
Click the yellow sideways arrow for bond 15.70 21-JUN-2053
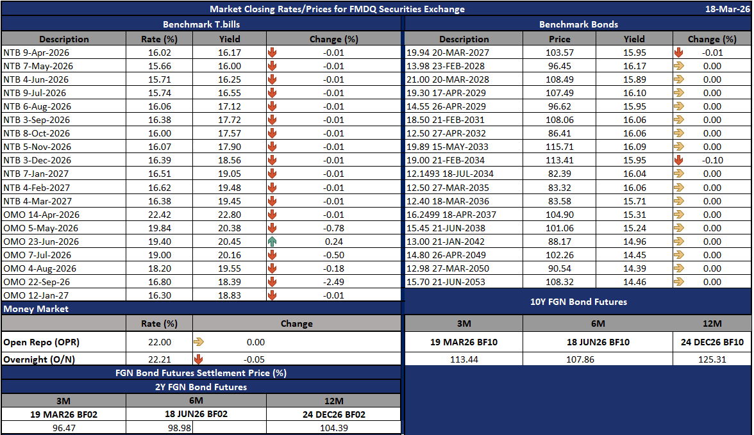pos(678,282)
